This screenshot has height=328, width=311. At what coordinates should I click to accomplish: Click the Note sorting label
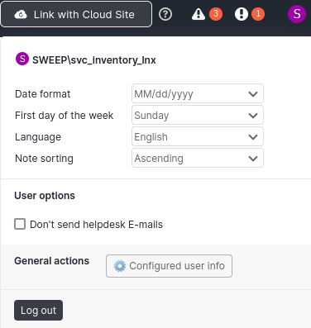tap(44, 159)
